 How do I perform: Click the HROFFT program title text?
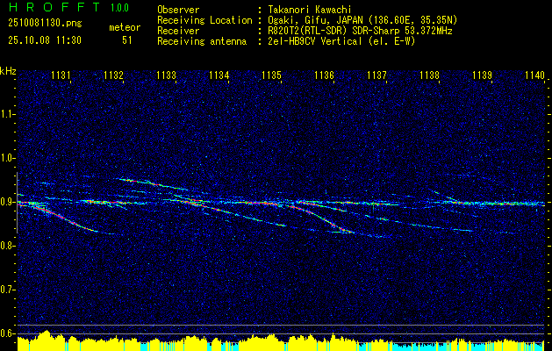coord(54,7)
